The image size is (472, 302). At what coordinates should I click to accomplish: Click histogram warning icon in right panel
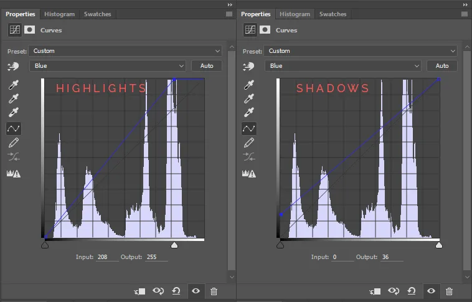[x=249, y=174]
